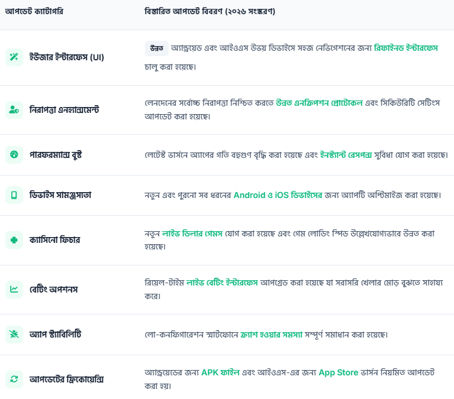Click the green 'রিফাইনড ইন্টারফেস' link
The image size is (454, 399).
(405, 48)
